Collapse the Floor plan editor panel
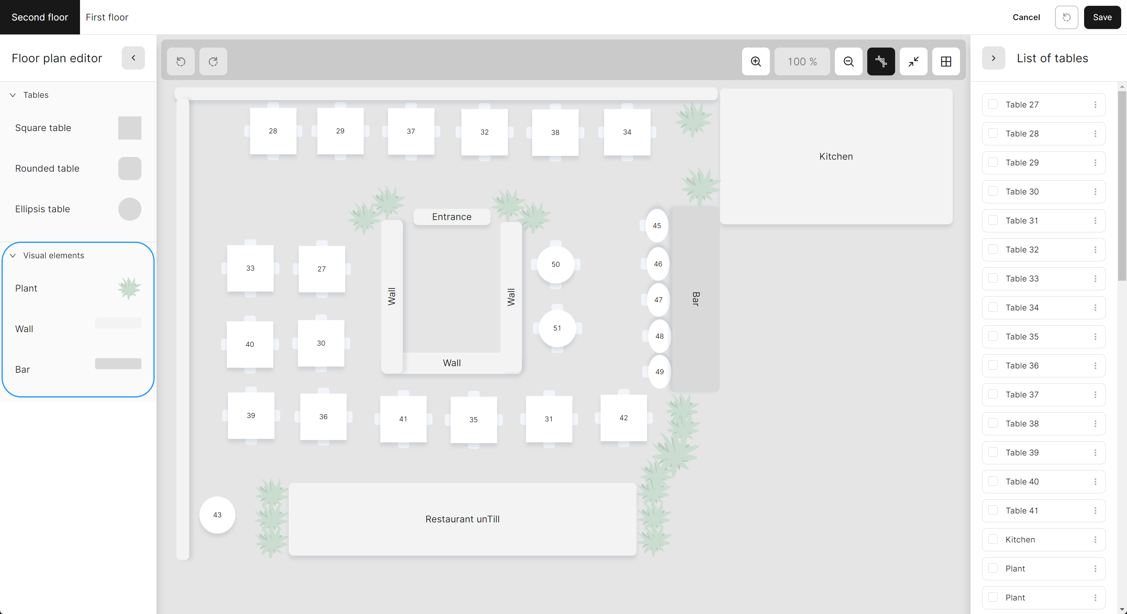Image resolution: width=1127 pixels, height=614 pixels. (x=133, y=58)
